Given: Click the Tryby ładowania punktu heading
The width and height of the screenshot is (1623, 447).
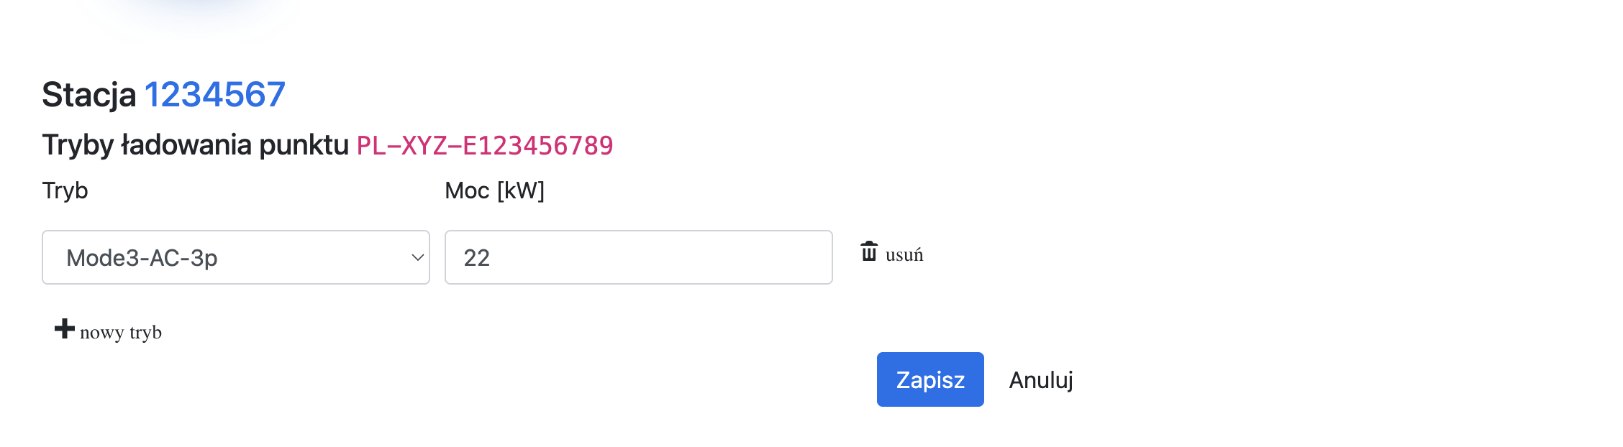Looking at the screenshot, I should pos(195,145).
